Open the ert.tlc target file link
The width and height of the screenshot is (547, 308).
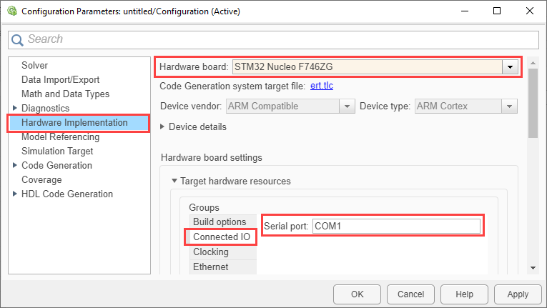coord(322,86)
